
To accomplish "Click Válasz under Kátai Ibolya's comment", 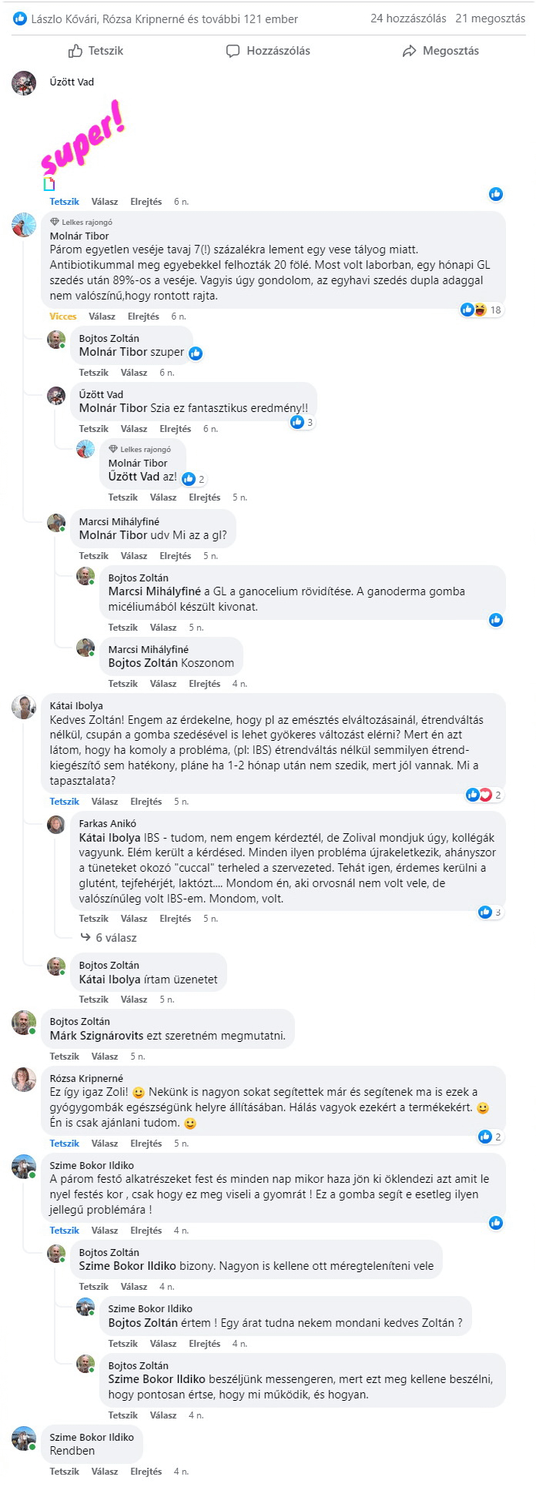I will pyautogui.click(x=105, y=802).
